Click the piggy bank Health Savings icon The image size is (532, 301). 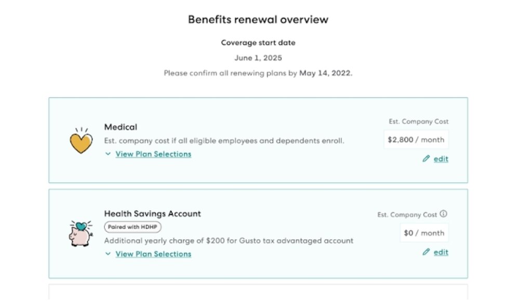tap(81, 233)
